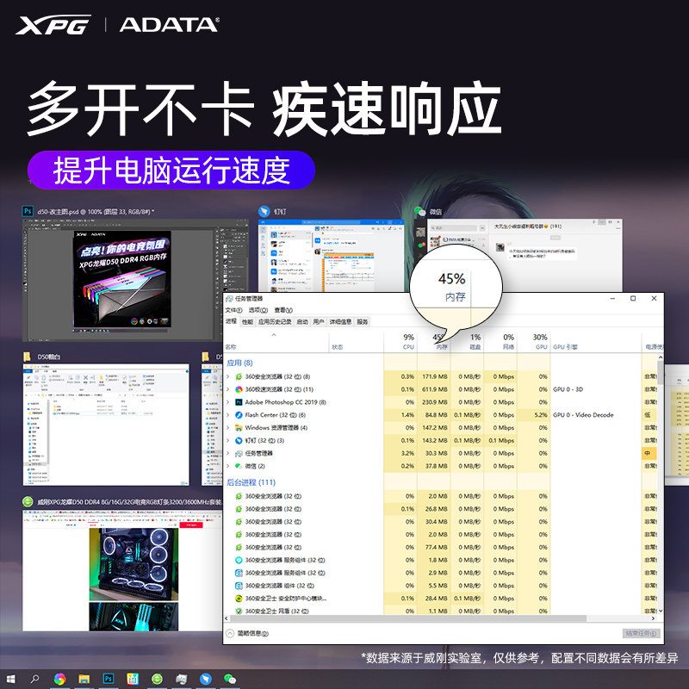Expand the Adobe Photoshop CC 2019 group
689x689 pixels.
(x=227, y=402)
